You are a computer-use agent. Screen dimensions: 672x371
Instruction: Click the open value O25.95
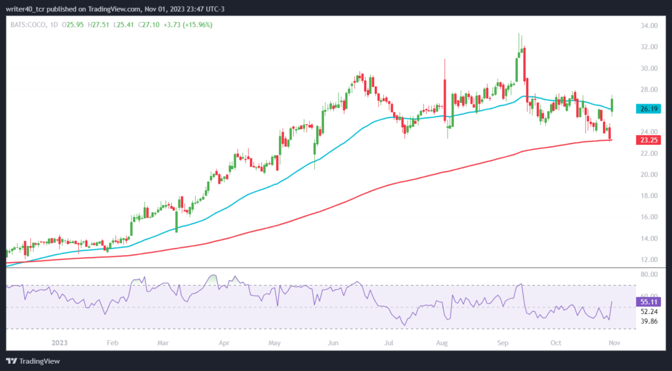point(73,25)
